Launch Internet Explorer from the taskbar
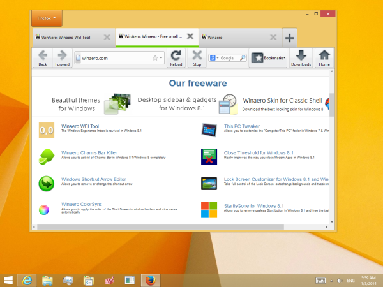The image size is (383, 287). click(x=27, y=281)
